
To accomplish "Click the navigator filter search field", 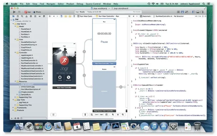I will [33, 119].
